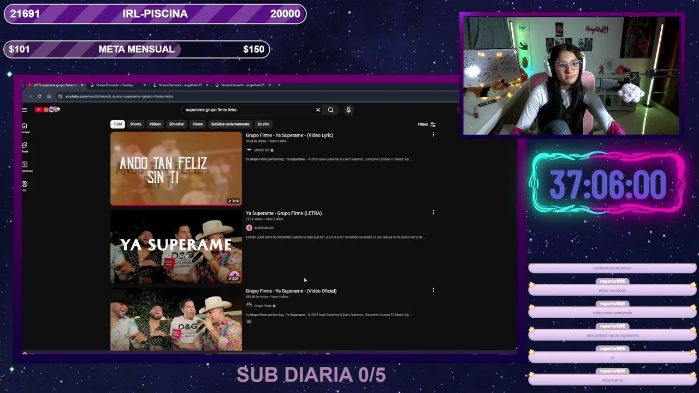Close the StreamElements - Overlays tab
The height and width of the screenshot is (393, 699).
point(145,85)
